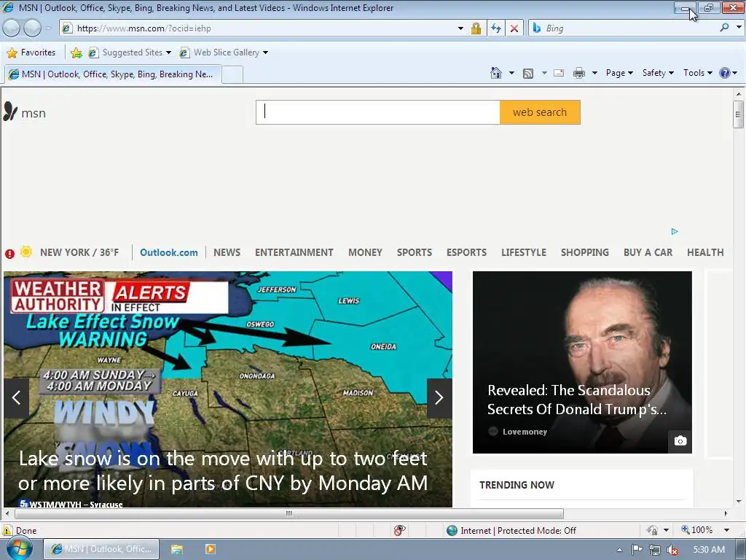Click the Bing search magnifier icon
Screen dimensions: 746x560
[725, 28]
